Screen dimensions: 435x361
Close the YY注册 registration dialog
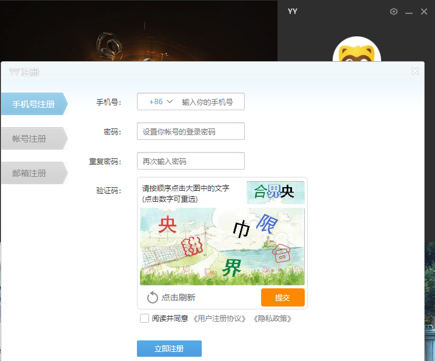pos(415,71)
